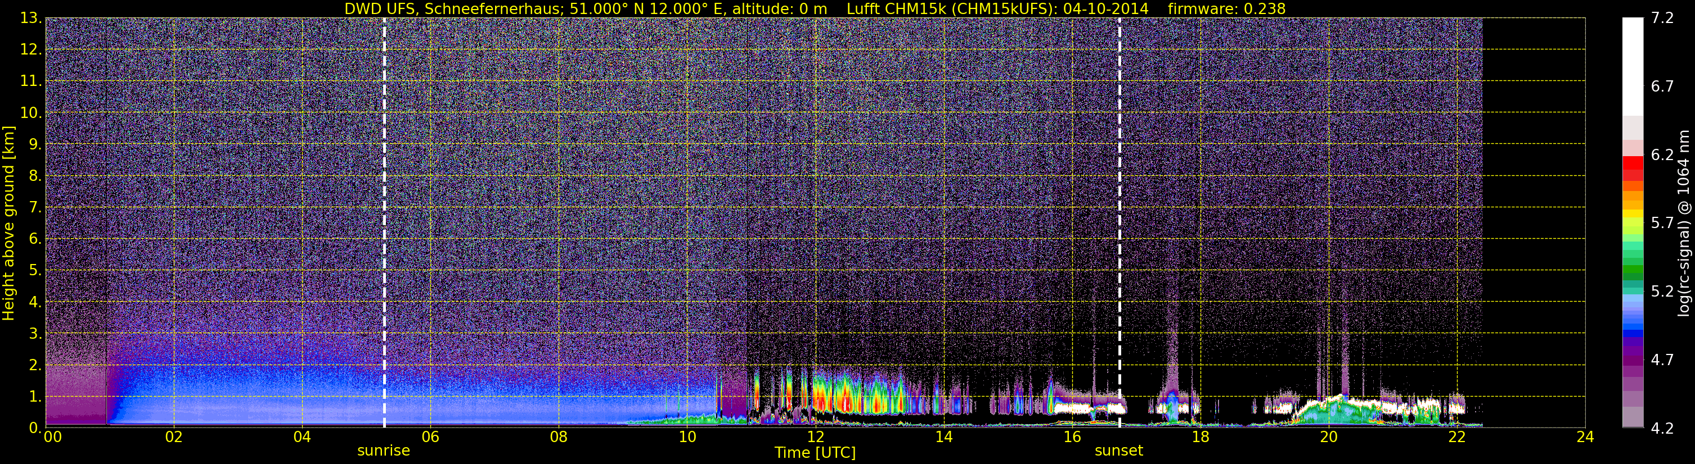Click the "9." height tick label

(x=35, y=144)
